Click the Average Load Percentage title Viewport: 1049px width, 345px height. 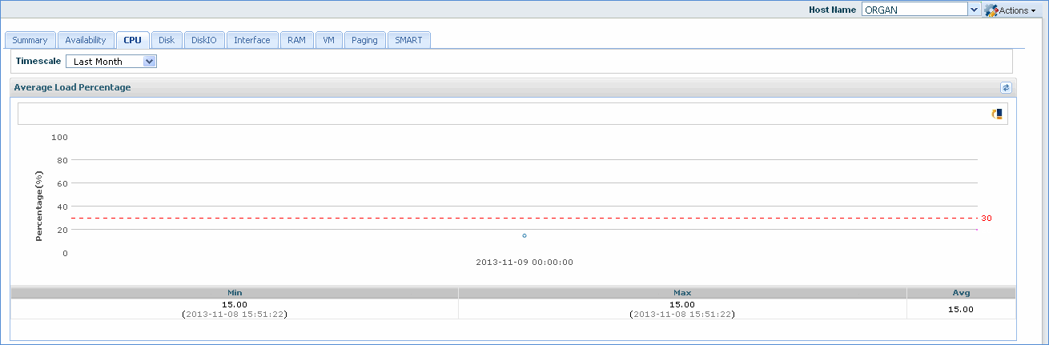coord(72,87)
